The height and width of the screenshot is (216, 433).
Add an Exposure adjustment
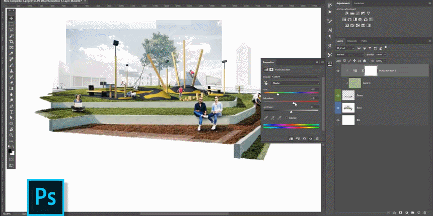click(x=363, y=13)
